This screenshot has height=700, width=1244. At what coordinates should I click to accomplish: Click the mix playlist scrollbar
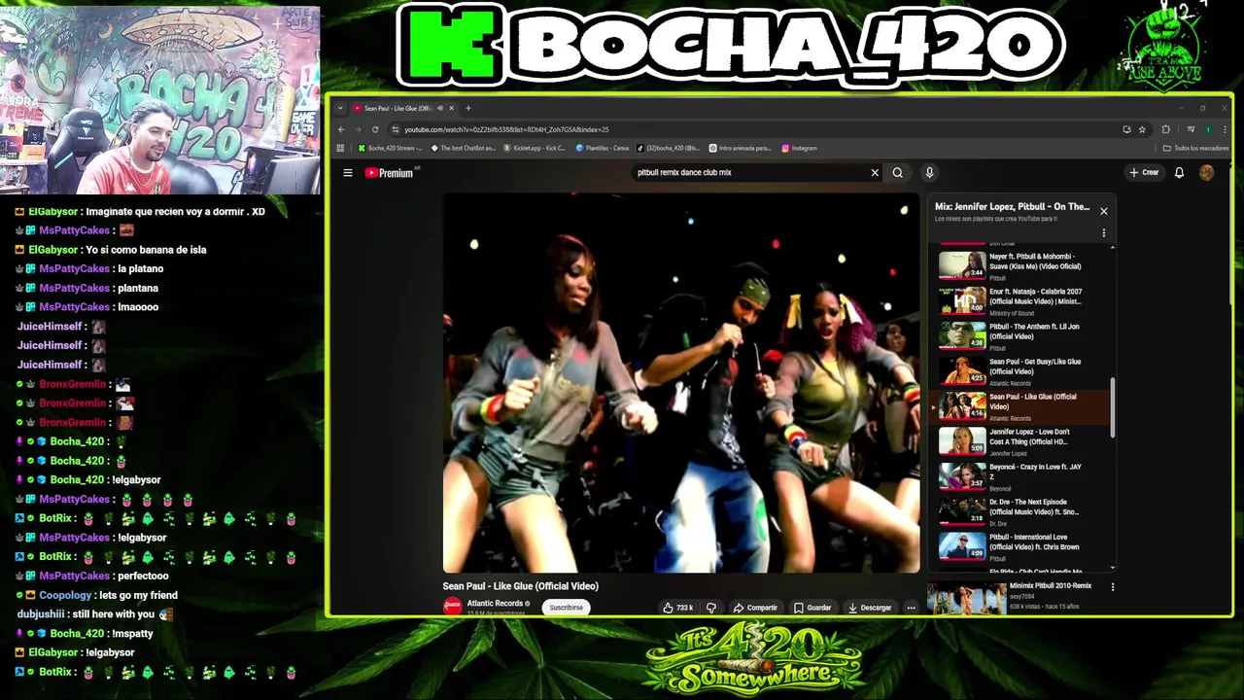coord(1113,408)
